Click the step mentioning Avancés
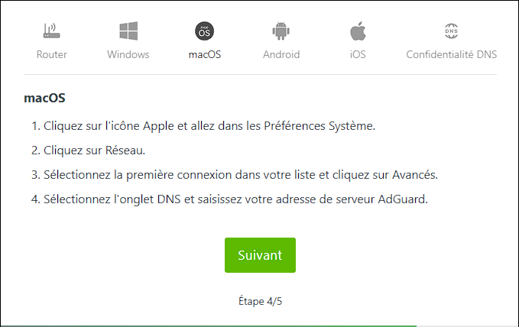This screenshot has height=327, width=519. 235,175
